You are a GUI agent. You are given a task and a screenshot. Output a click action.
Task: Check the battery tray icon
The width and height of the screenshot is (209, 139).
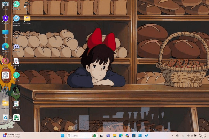[195, 136]
